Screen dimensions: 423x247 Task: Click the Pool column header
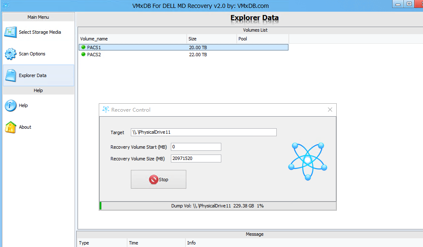click(x=263, y=39)
